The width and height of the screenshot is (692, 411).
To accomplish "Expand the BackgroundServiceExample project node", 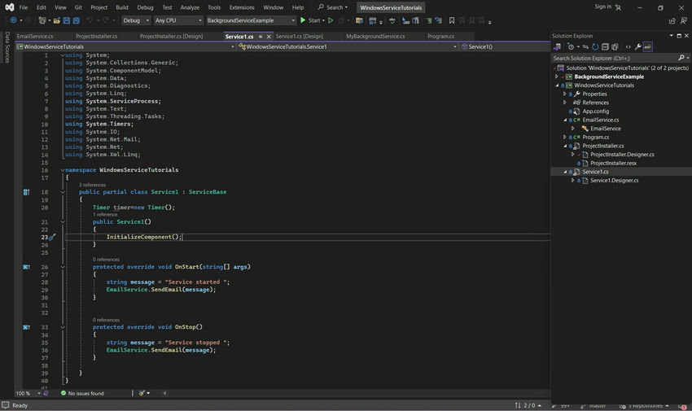I will 558,77.
